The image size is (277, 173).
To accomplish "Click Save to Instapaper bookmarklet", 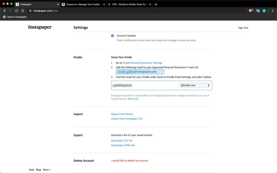I will click(x=15, y=17).
